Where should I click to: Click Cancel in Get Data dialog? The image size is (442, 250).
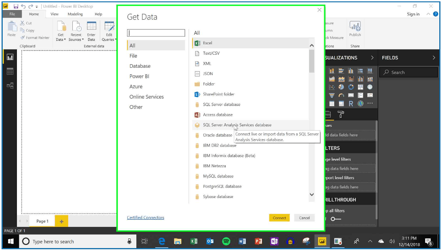point(305,218)
